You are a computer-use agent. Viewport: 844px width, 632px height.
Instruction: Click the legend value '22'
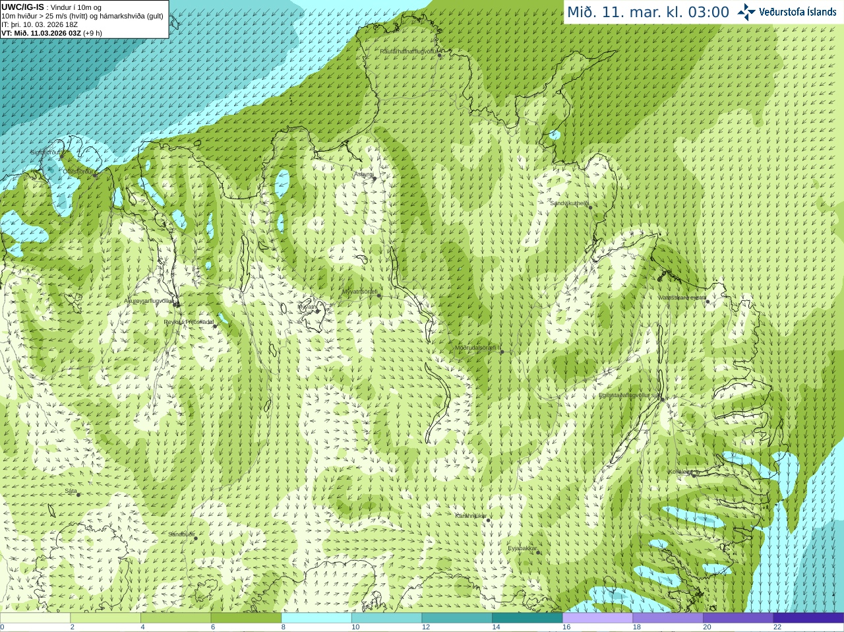(777, 627)
